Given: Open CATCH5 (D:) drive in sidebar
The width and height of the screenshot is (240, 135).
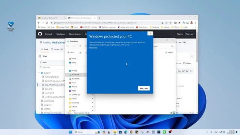Looking at the screenshot, I should 74,95.
